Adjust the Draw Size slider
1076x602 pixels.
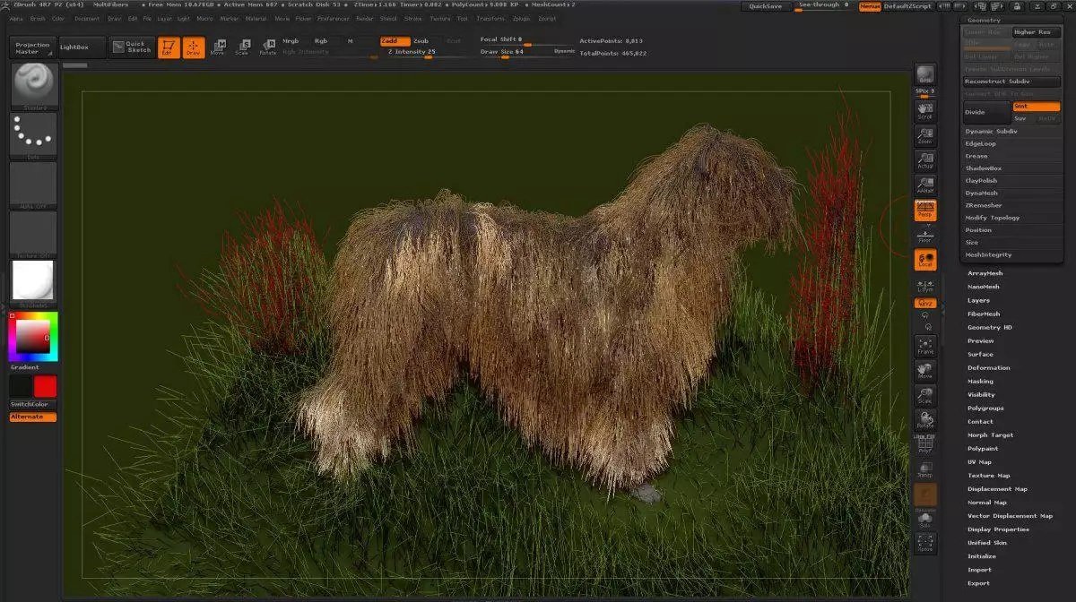(x=527, y=52)
